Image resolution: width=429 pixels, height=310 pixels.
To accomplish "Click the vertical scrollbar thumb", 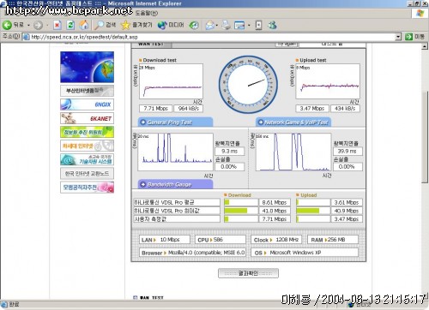I will tap(425, 138).
